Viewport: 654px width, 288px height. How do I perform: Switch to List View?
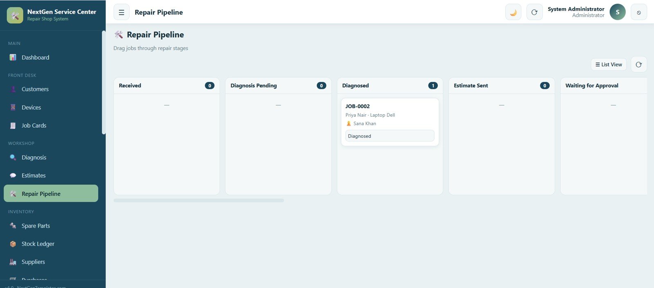coord(609,64)
